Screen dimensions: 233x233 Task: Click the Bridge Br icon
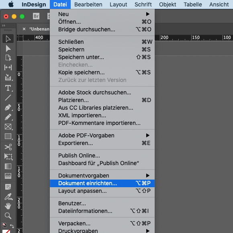click(x=36, y=16)
